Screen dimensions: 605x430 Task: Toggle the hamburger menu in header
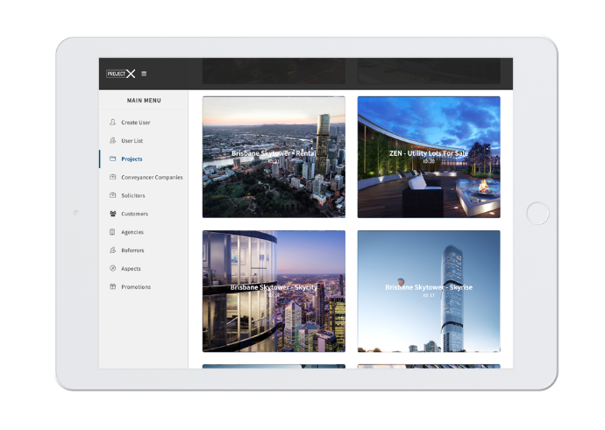(144, 74)
